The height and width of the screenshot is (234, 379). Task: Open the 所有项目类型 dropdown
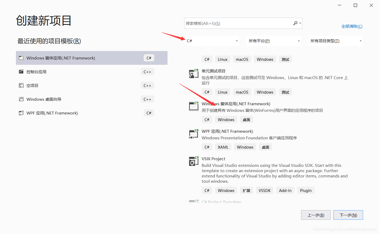coord(336,41)
